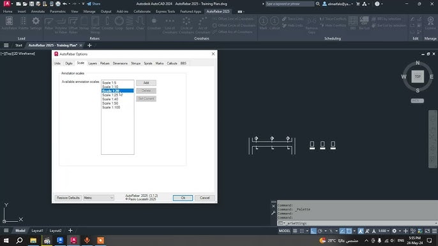Toggle ortho mode in status bar

313,231
